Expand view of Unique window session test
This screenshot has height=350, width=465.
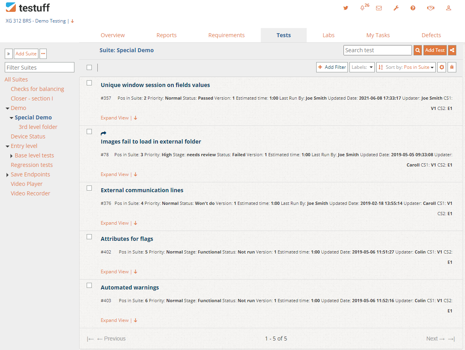(115, 118)
